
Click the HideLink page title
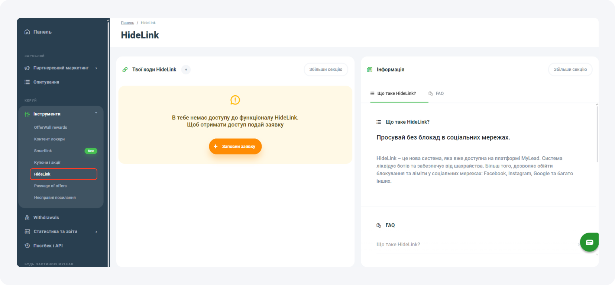click(140, 35)
